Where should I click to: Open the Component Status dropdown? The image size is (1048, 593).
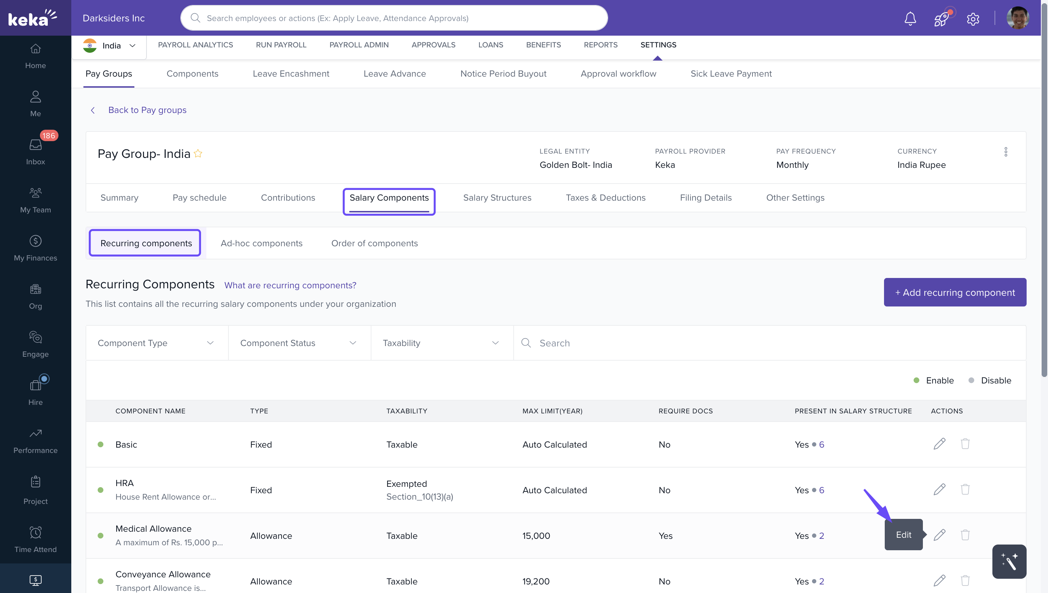[299, 343]
